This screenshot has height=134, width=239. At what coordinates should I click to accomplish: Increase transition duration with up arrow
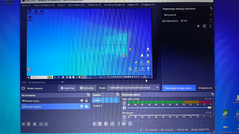211,20
